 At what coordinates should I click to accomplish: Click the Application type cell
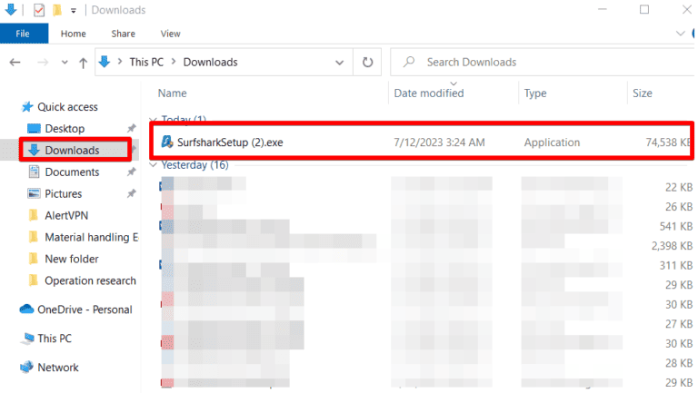552,142
